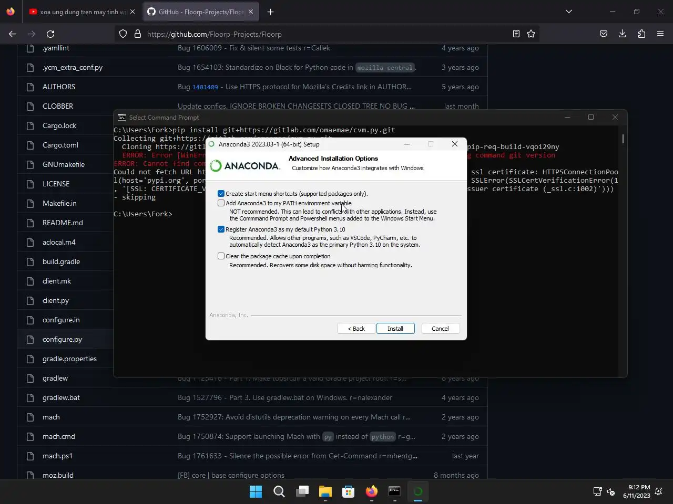Click the Anaconda logo in setup header
The width and height of the screenshot is (673, 504).
pyautogui.click(x=245, y=166)
